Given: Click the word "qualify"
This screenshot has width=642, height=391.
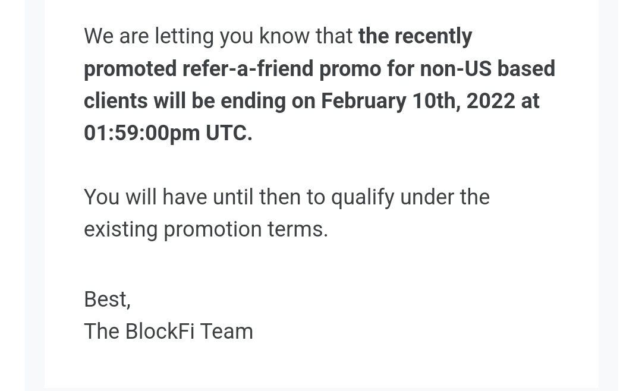Looking at the screenshot, I should click(x=362, y=197).
